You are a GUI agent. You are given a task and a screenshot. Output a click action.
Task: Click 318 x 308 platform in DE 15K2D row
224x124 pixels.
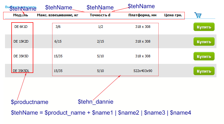tap(143, 41)
